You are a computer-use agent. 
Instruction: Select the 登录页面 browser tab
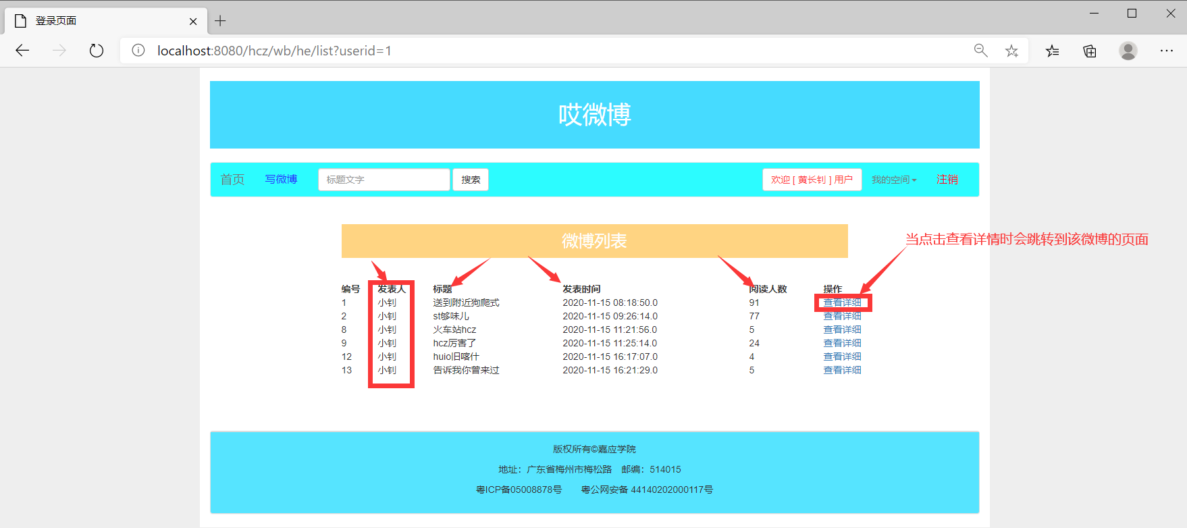click(106, 21)
